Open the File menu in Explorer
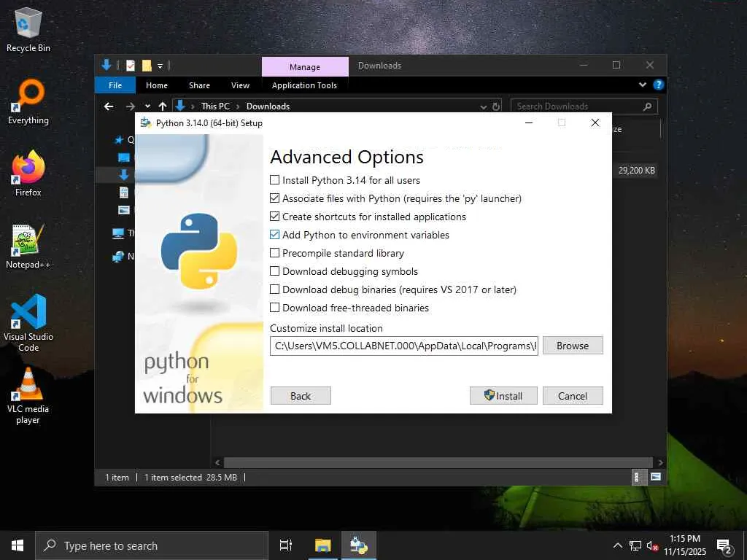This screenshot has width=747, height=560. pos(115,85)
